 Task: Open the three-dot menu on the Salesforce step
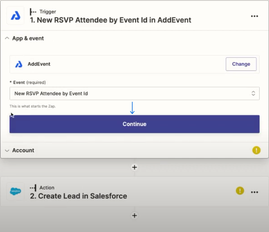(255, 192)
